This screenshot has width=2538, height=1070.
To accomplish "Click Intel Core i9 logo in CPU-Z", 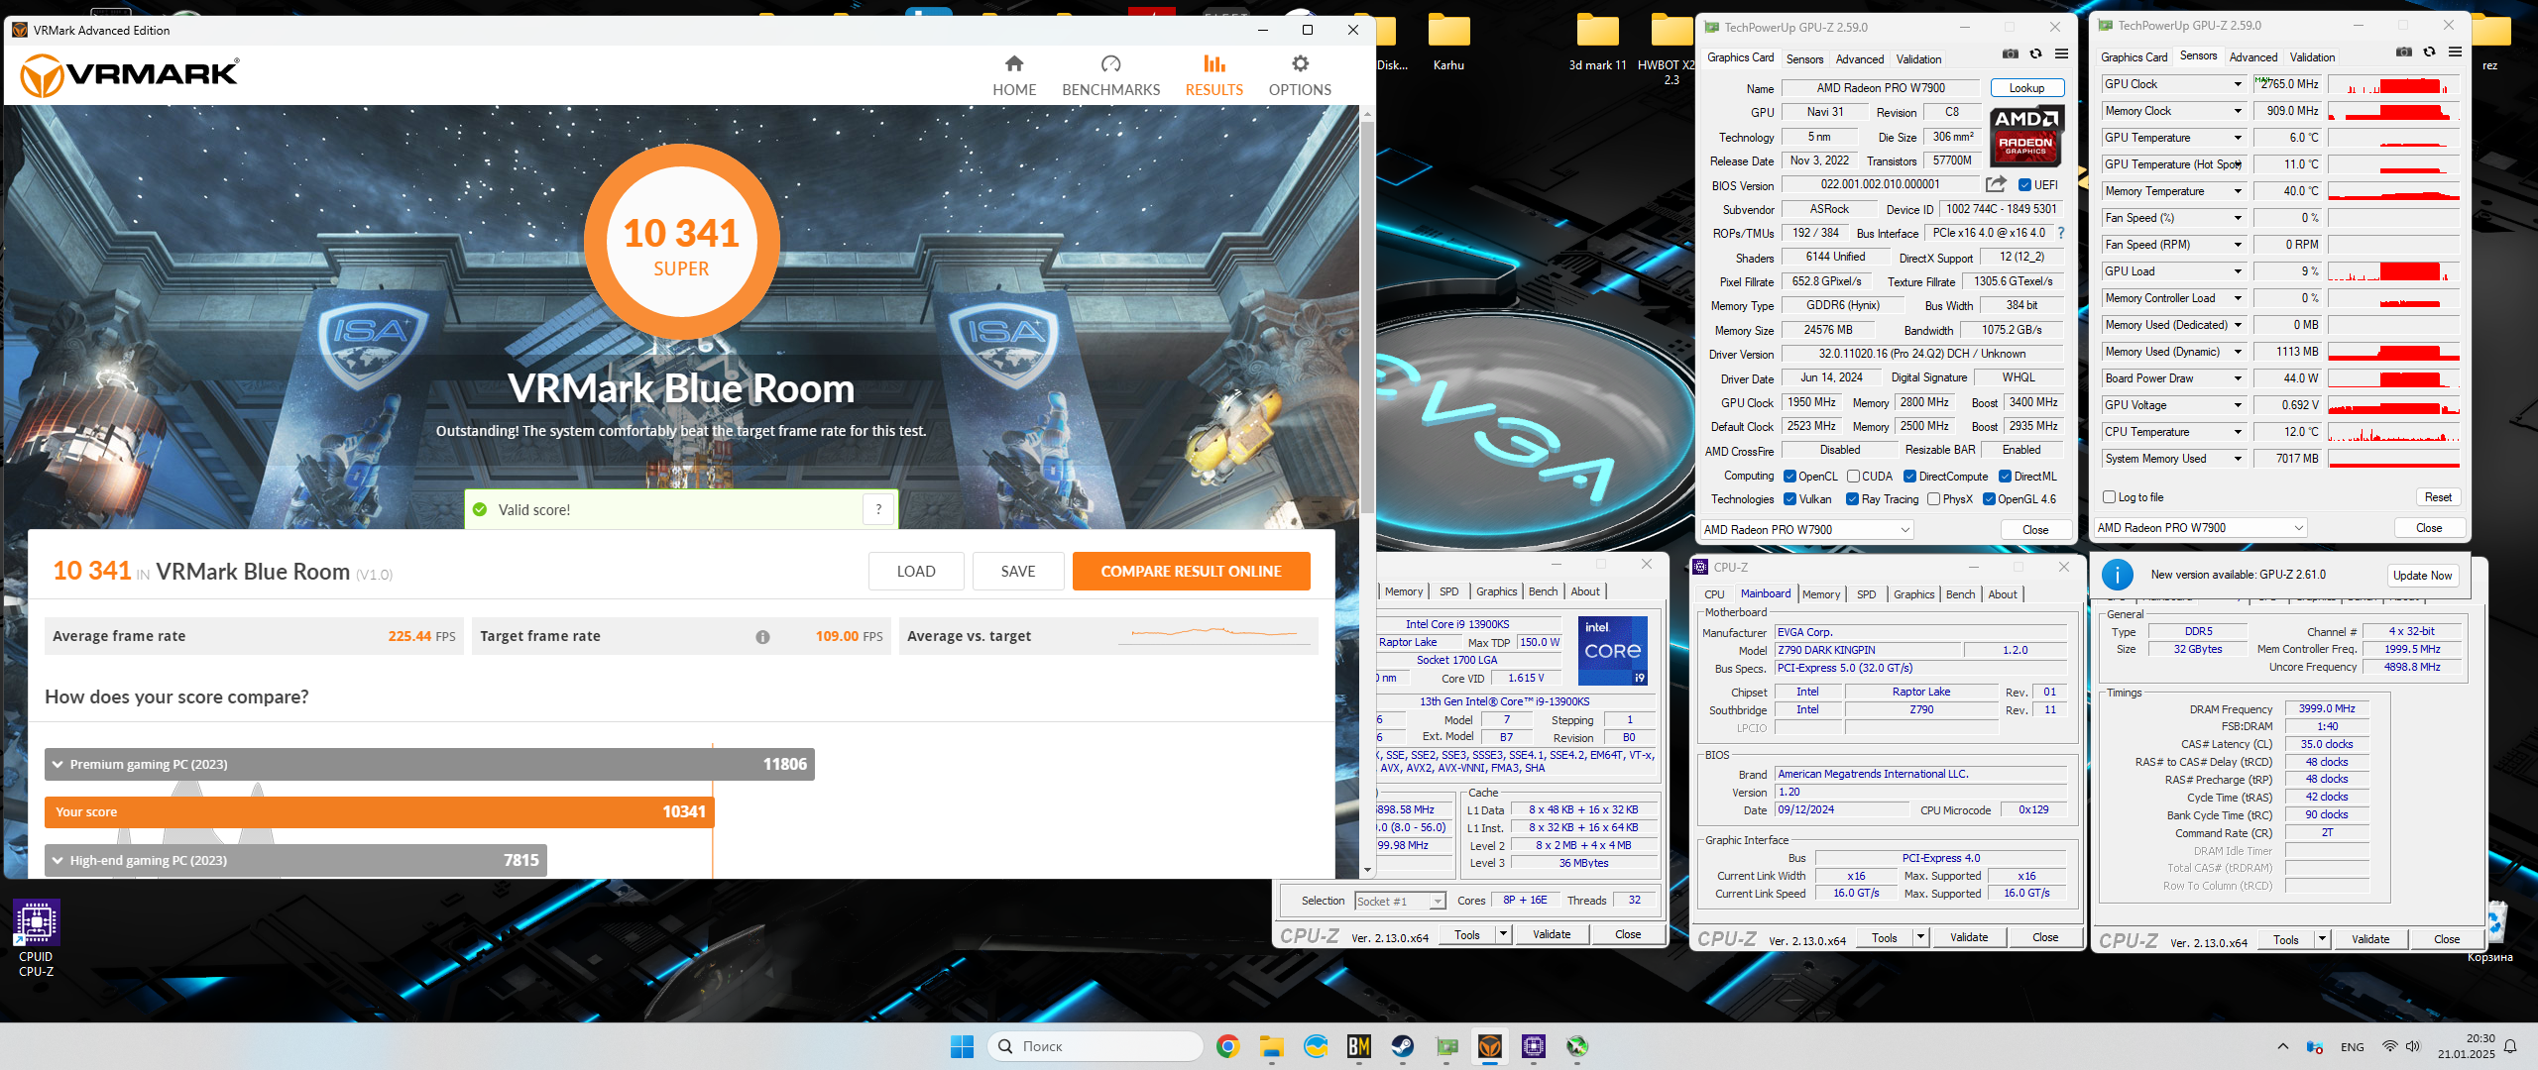I will (1613, 650).
